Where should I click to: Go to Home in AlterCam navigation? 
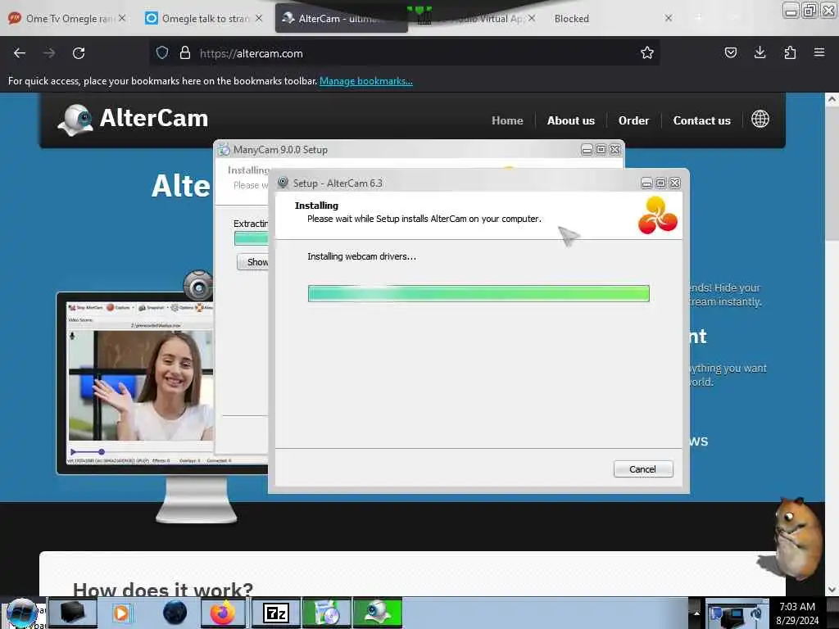(507, 120)
